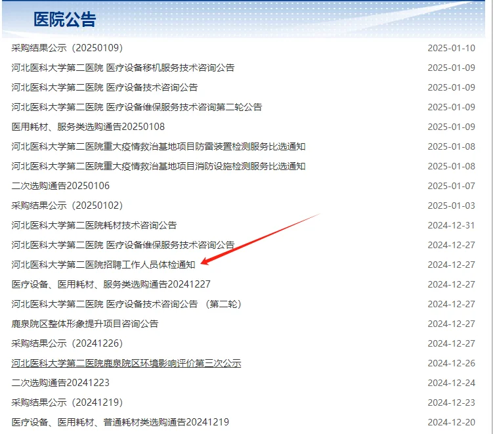Open 采购结果公示（20250109）announcement

click(x=67, y=48)
